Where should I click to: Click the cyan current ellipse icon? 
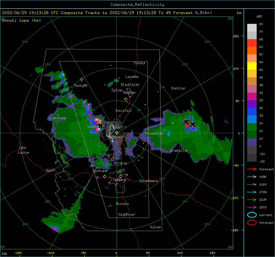[x=252, y=215]
